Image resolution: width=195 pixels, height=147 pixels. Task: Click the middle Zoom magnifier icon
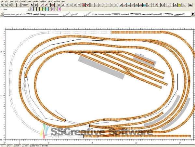[6, 5]
